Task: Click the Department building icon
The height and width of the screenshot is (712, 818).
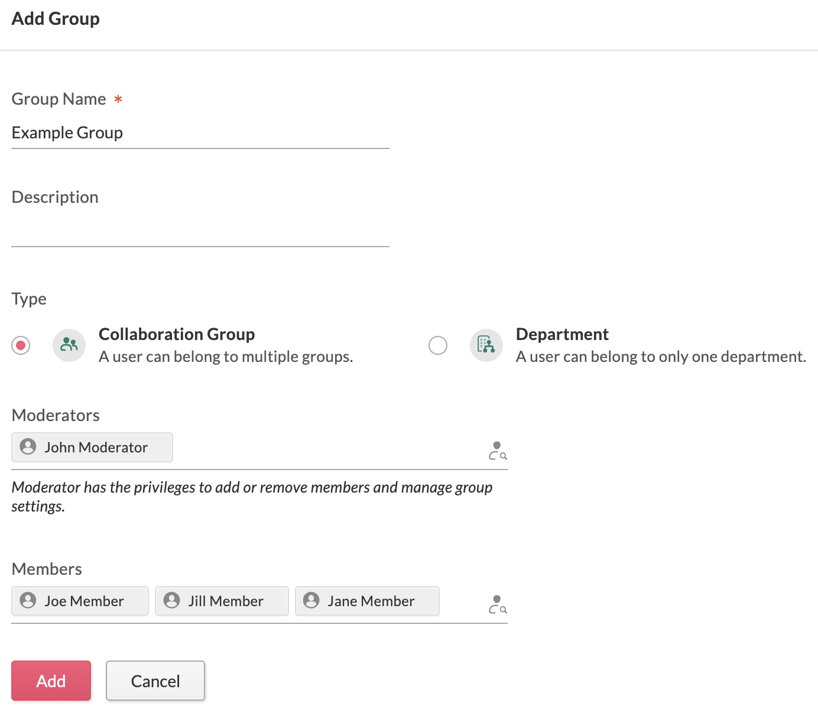Action: click(486, 345)
